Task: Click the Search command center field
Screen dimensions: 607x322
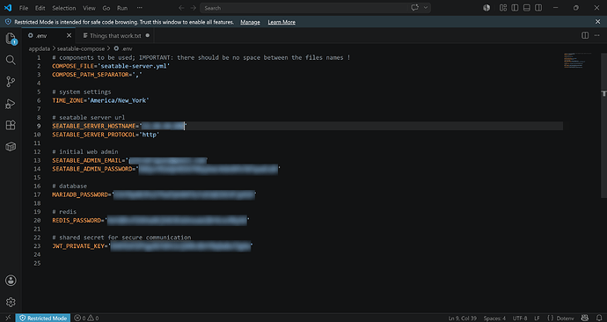Action: tap(315, 8)
